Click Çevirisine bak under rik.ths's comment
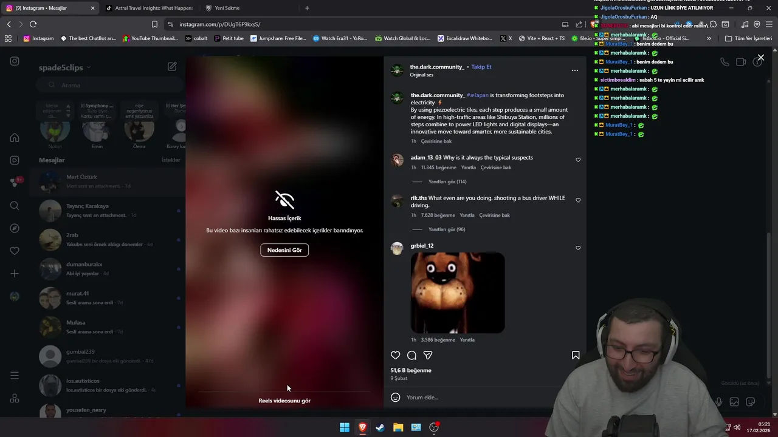 494,215
